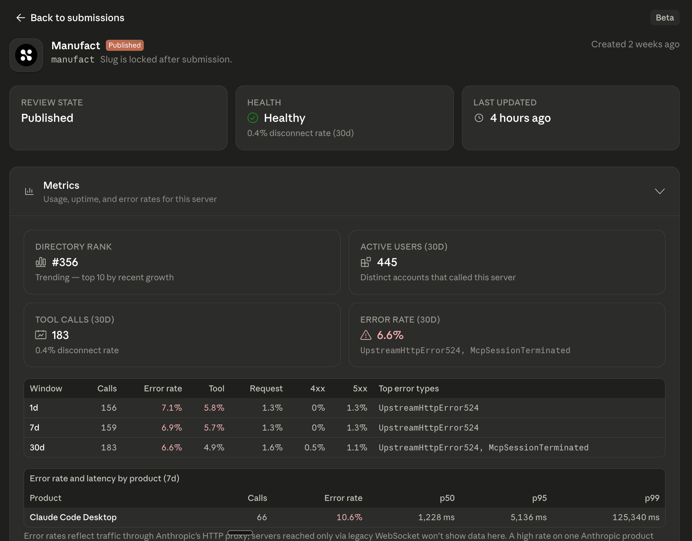Viewport: 692px width, 541px height.
Task: Click the clock icon beside 4 hours ago
Action: point(479,118)
